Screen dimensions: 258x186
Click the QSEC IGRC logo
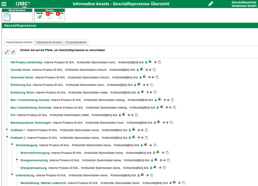point(23,4)
